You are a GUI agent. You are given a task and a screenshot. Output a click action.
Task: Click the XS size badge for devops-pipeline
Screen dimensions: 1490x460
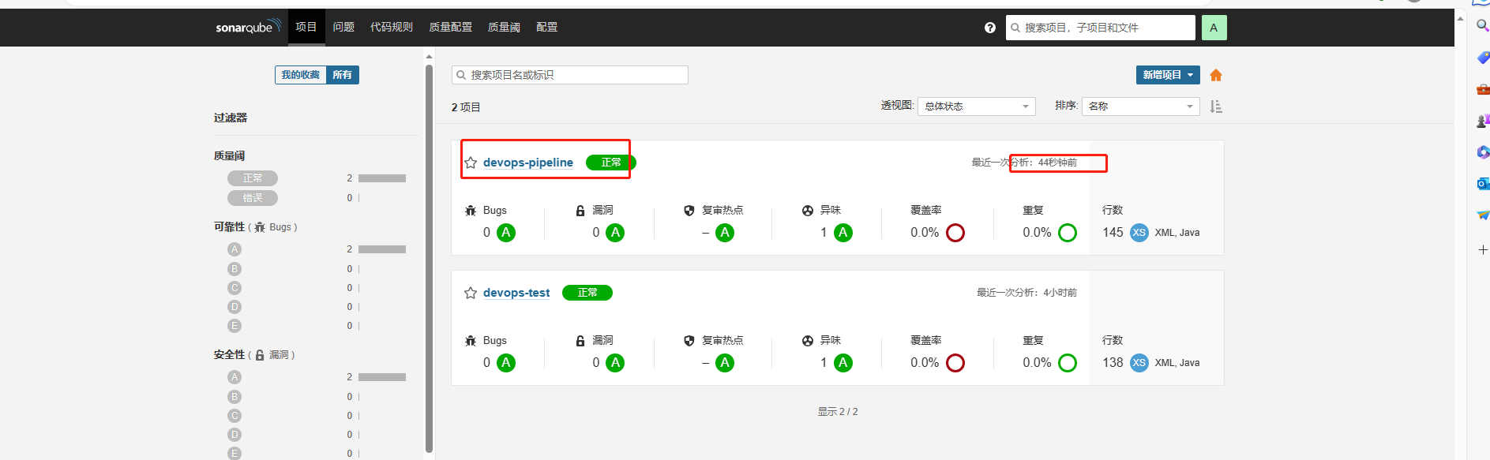1139,233
